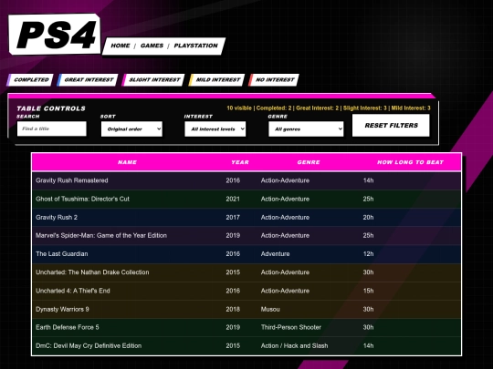The width and height of the screenshot is (493, 369).
Task: Click the How Long To Beat header
Action: point(410,162)
